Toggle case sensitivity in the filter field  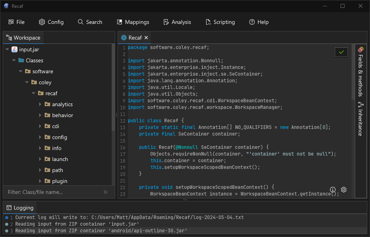point(105,192)
